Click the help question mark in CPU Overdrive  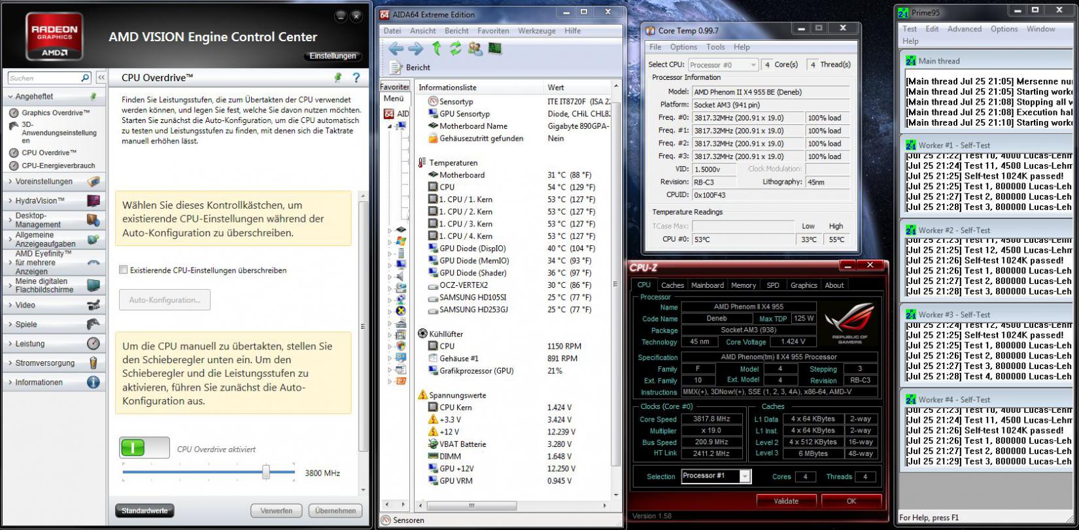[x=356, y=78]
